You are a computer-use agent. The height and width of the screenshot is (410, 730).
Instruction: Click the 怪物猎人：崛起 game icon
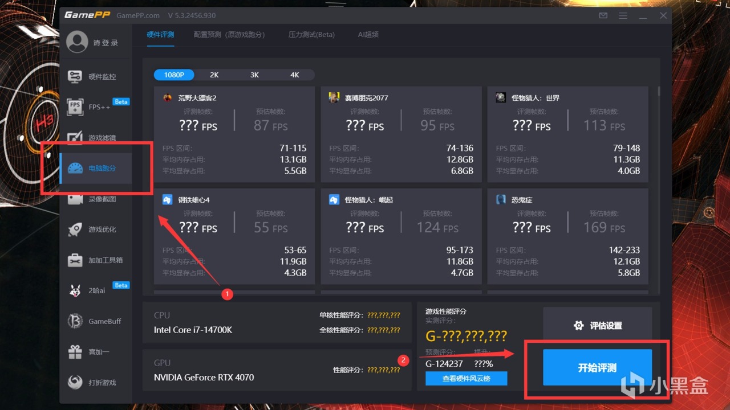click(334, 200)
